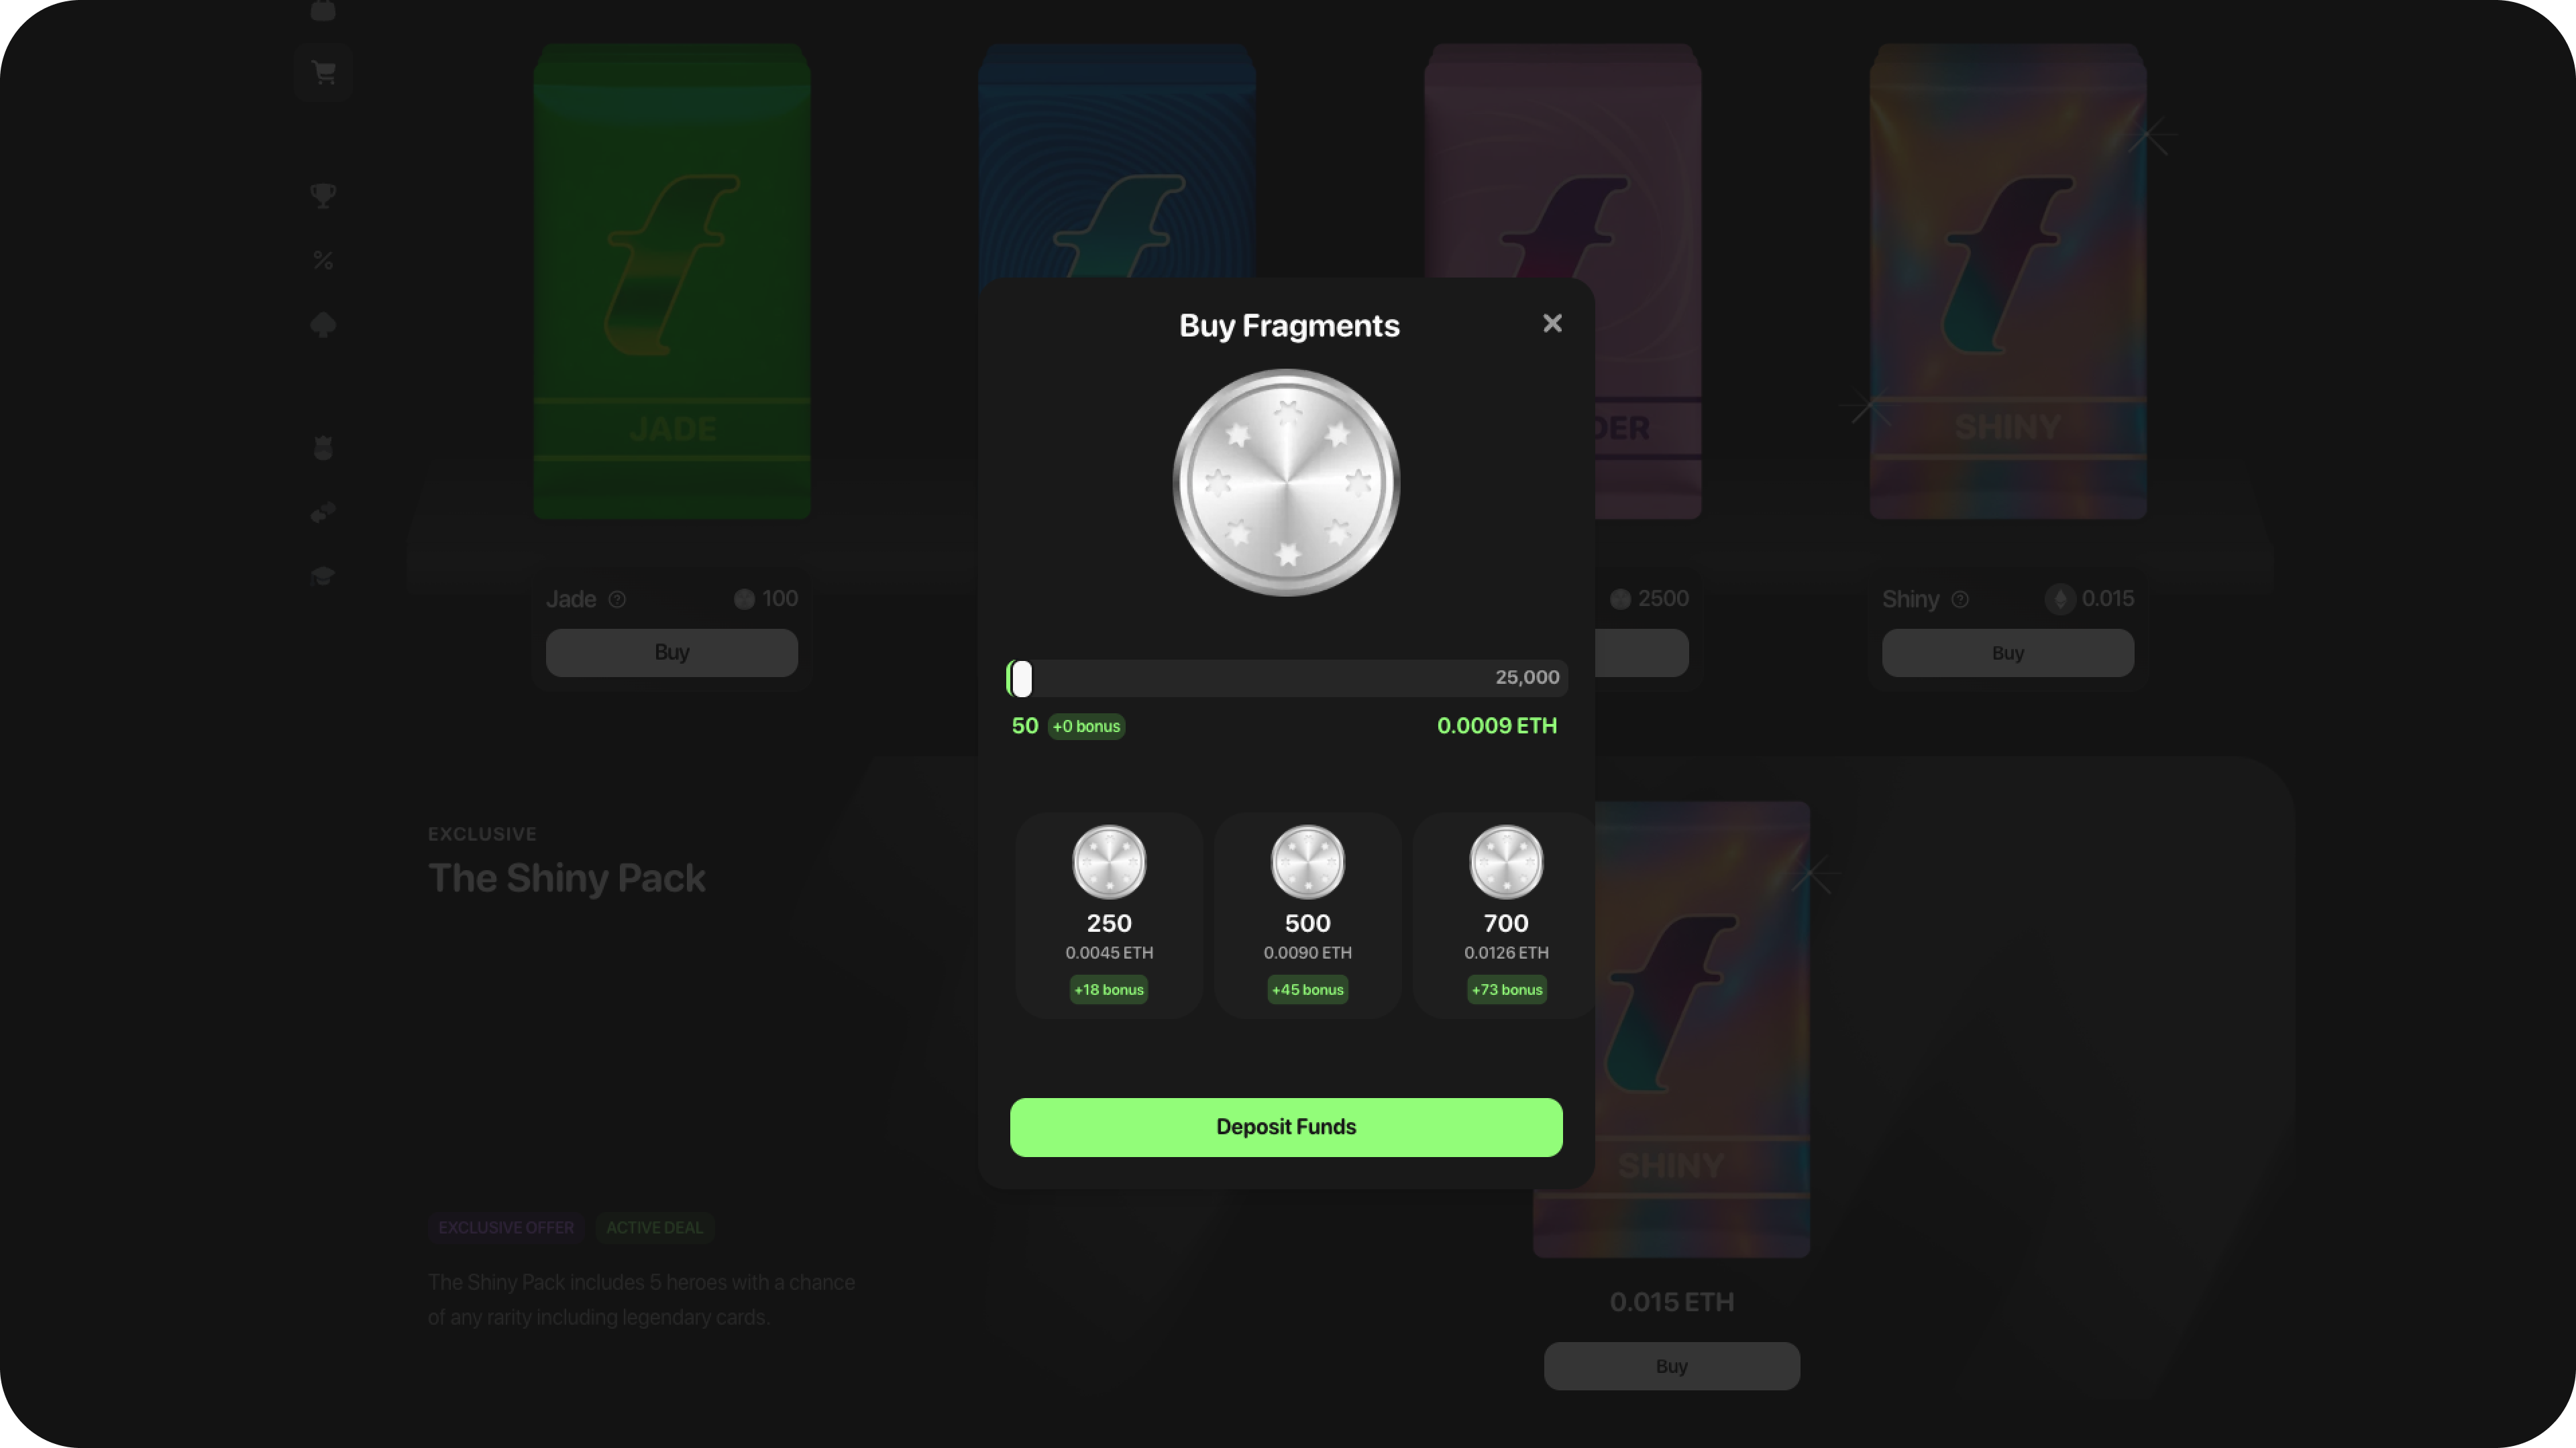
Task: Click the Jade pack info icon
Action: 617,599
